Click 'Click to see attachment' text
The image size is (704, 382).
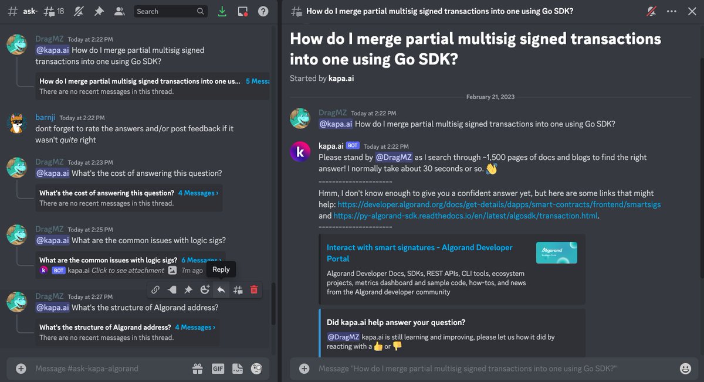point(128,271)
